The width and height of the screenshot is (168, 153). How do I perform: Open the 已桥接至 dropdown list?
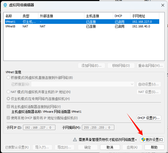(82, 84)
